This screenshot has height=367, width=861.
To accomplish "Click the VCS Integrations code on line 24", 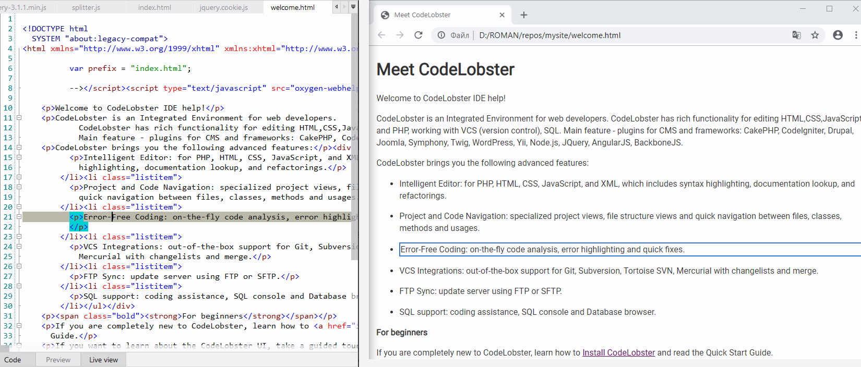I will 213,247.
